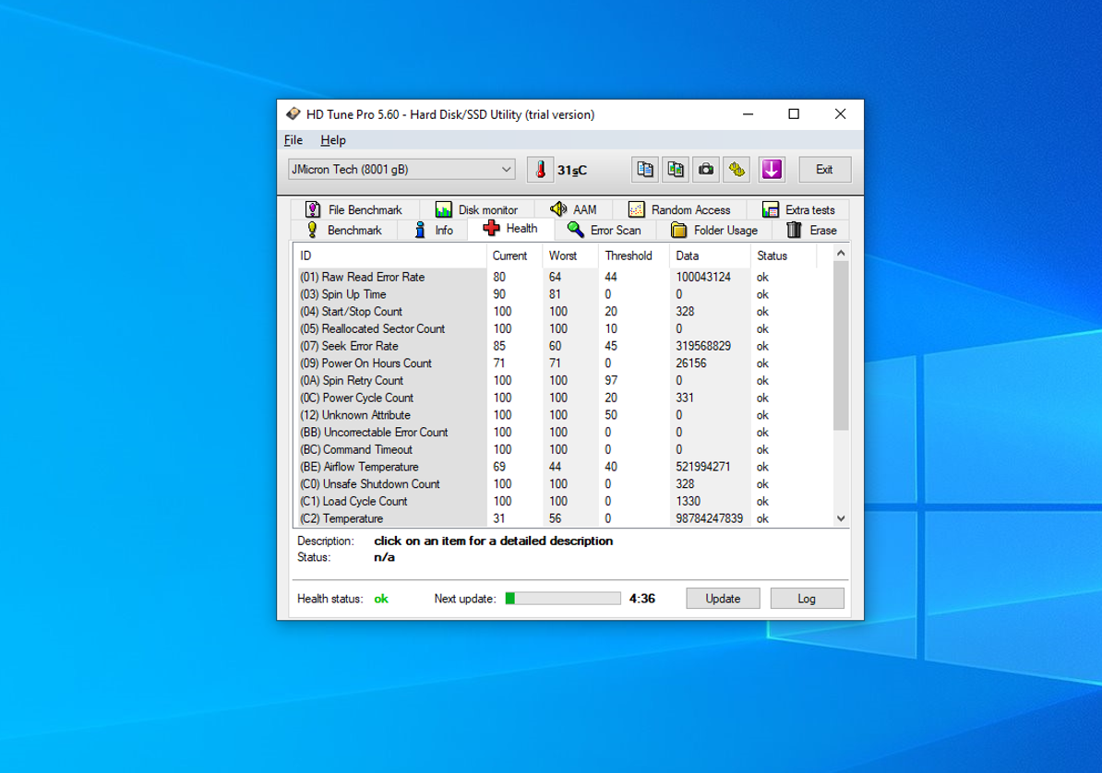Image resolution: width=1102 pixels, height=773 pixels.
Task: Open the File menu
Action: point(293,140)
